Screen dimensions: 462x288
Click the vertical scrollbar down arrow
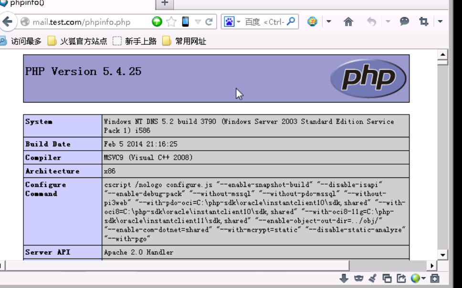pos(442,255)
